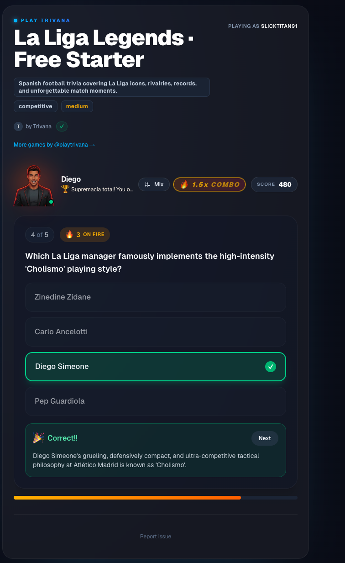Click the verified checkmark badge beside Trivana

coord(62,126)
